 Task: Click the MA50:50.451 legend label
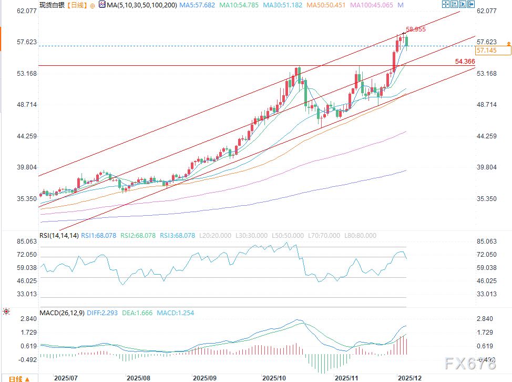pyautogui.click(x=326, y=5)
